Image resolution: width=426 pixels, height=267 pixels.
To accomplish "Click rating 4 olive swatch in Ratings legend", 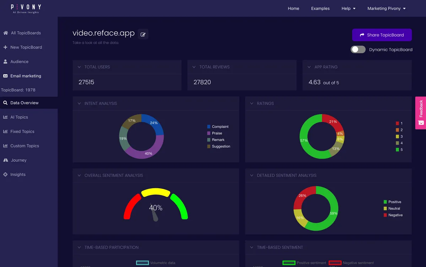I will point(397,143).
